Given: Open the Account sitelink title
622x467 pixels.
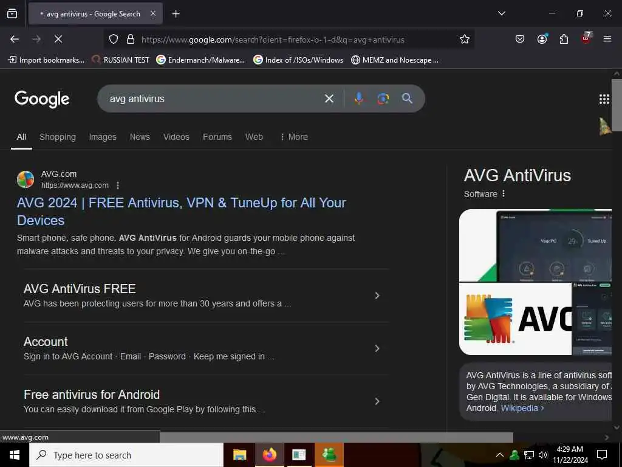Looking at the screenshot, I should (46, 342).
